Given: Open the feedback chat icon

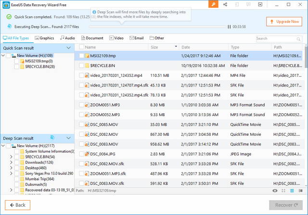Looking at the screenshot, I should [248, 4].
